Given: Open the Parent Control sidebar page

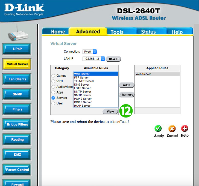Looking at the screenshot, I should 17,170.
